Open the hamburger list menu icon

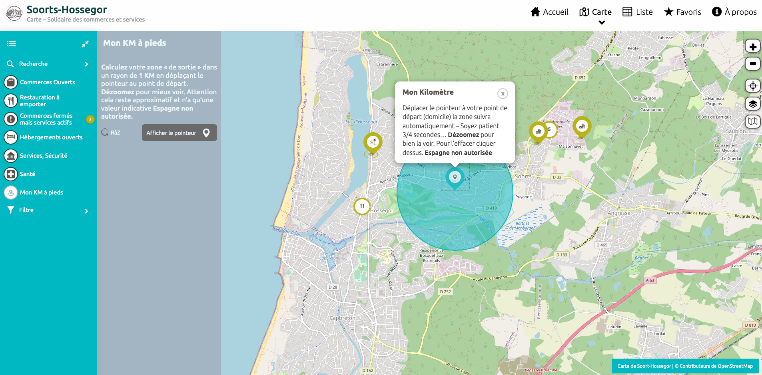(x=11, y=44)
